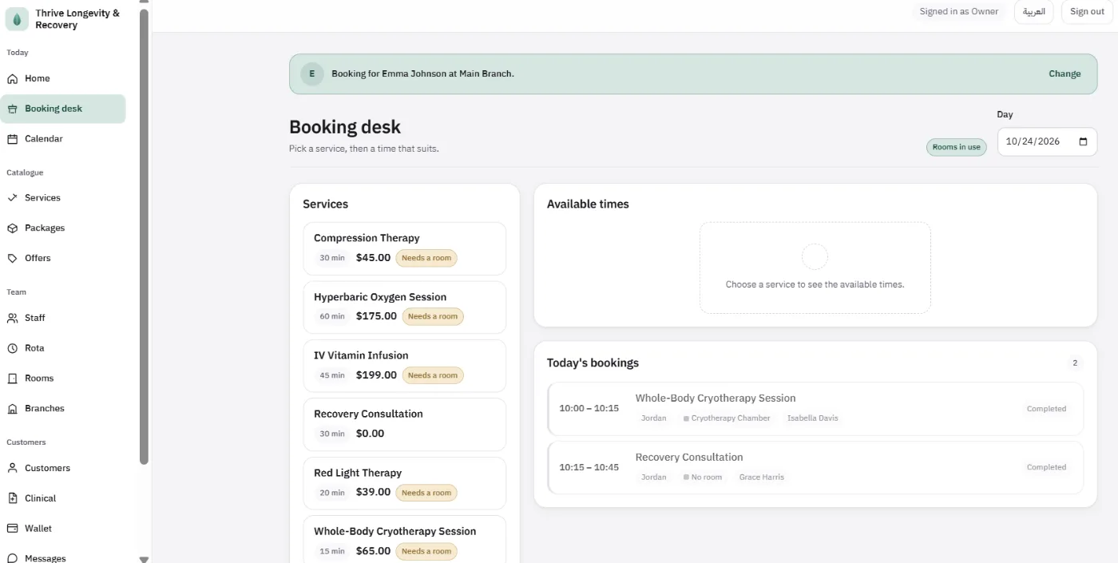Open the 10:00 – 10:15 cryotherapy booking
The image size is (1118, 563).
(x=815, y=409)
